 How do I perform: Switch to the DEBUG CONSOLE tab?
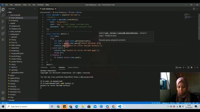click(73, 68)
